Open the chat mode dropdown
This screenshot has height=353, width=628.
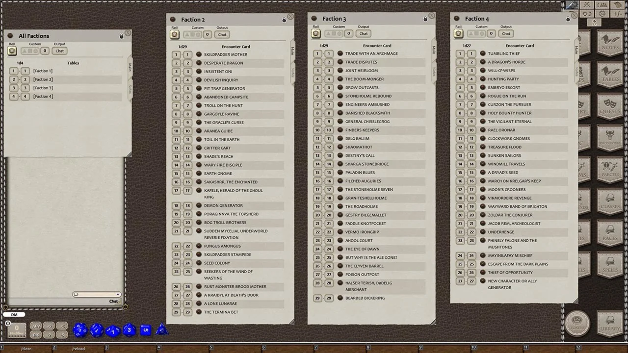pyautogui.click(x=97, y=294)
